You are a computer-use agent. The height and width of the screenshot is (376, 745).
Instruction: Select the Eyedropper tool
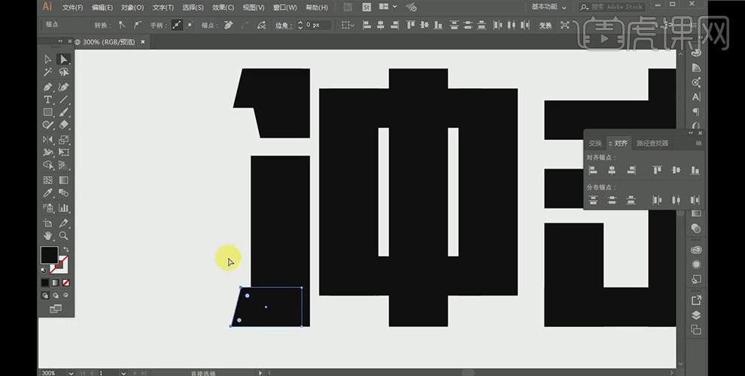pyautogui.click(x=48, y=193)
